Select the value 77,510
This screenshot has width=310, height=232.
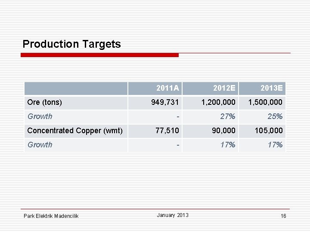click(x=167, y=131)
